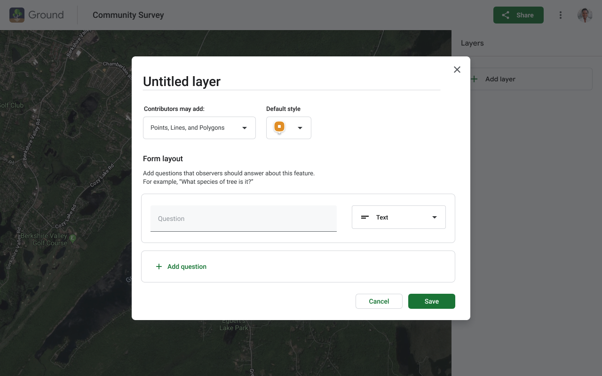The image size is (602, 376).
Task: Click the plus icon beside Add layer
Action: click(474, 78)
